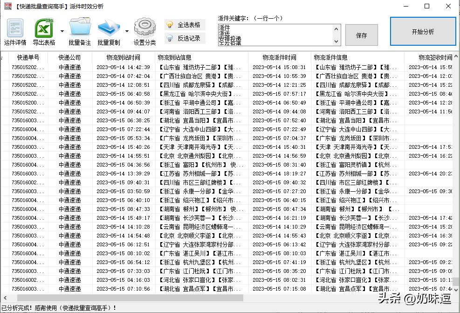The height and width of the screenshot is (313, 460).
Task: Click status bar text 已分析完成
Action: [15, 308]
